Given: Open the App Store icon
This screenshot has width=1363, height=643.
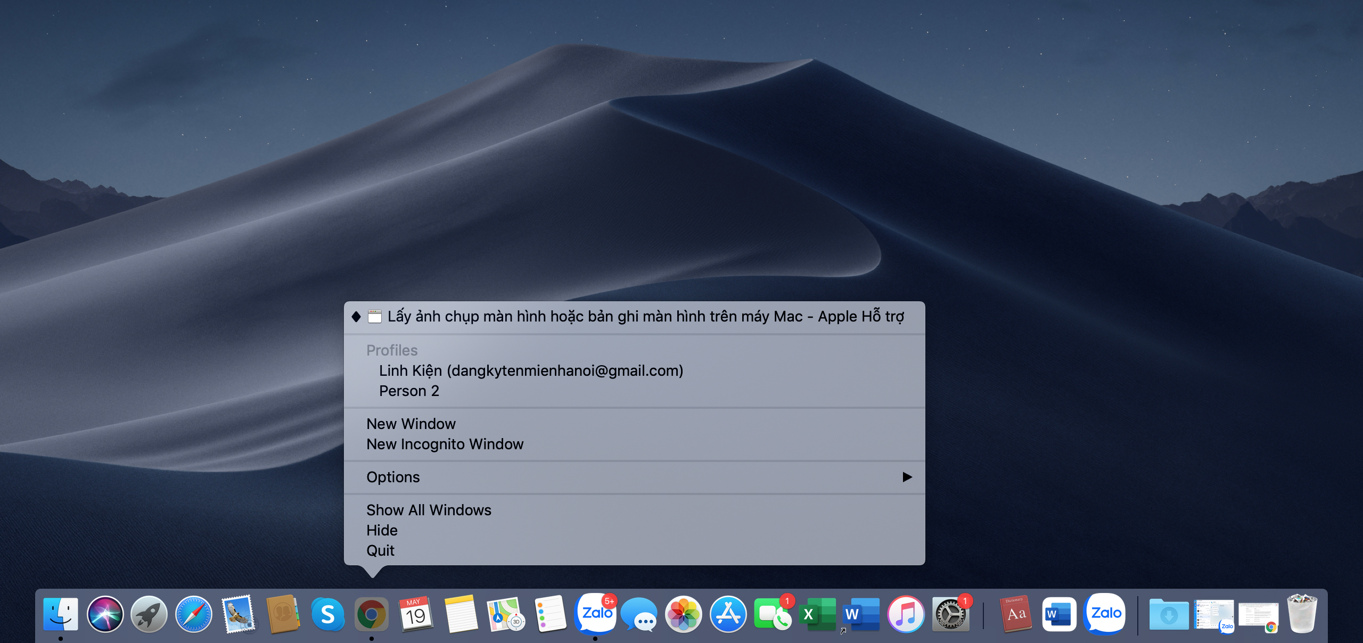Looking at the screenshot, I should 728,614.
